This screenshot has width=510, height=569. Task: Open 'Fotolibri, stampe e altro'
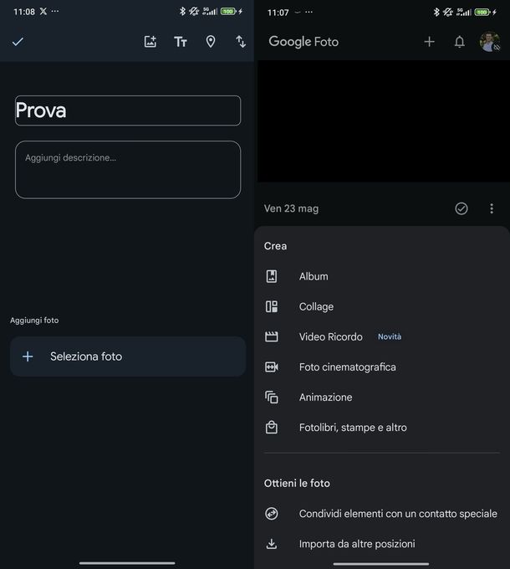(382, 428)
